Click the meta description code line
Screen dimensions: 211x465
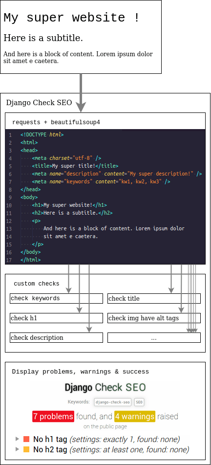pyautogui.click(x=117, y=174)
